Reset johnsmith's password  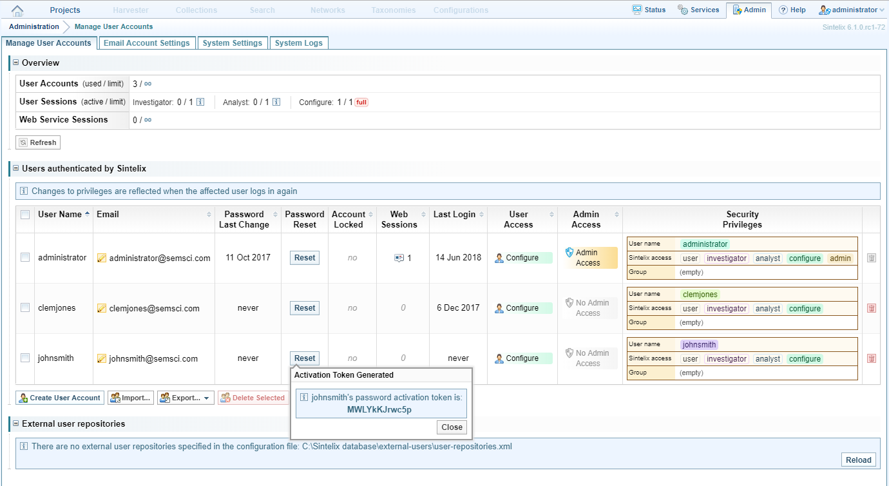(x=305, y=358)
